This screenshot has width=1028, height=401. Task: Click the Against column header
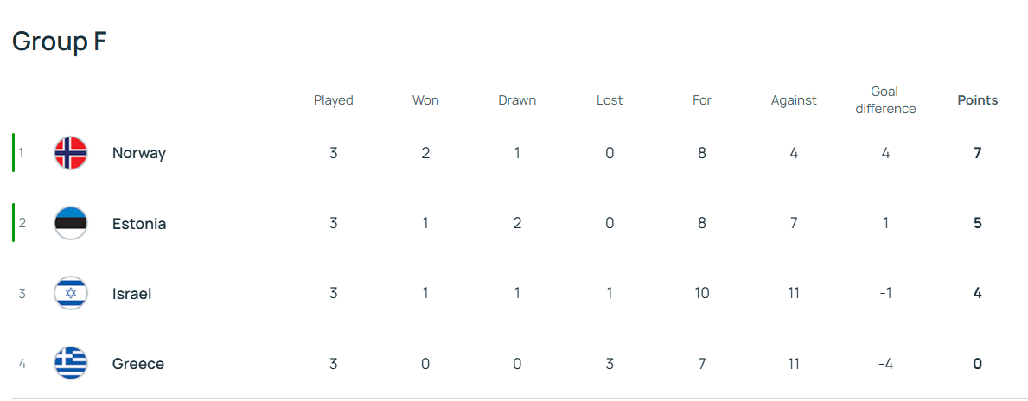794,100
